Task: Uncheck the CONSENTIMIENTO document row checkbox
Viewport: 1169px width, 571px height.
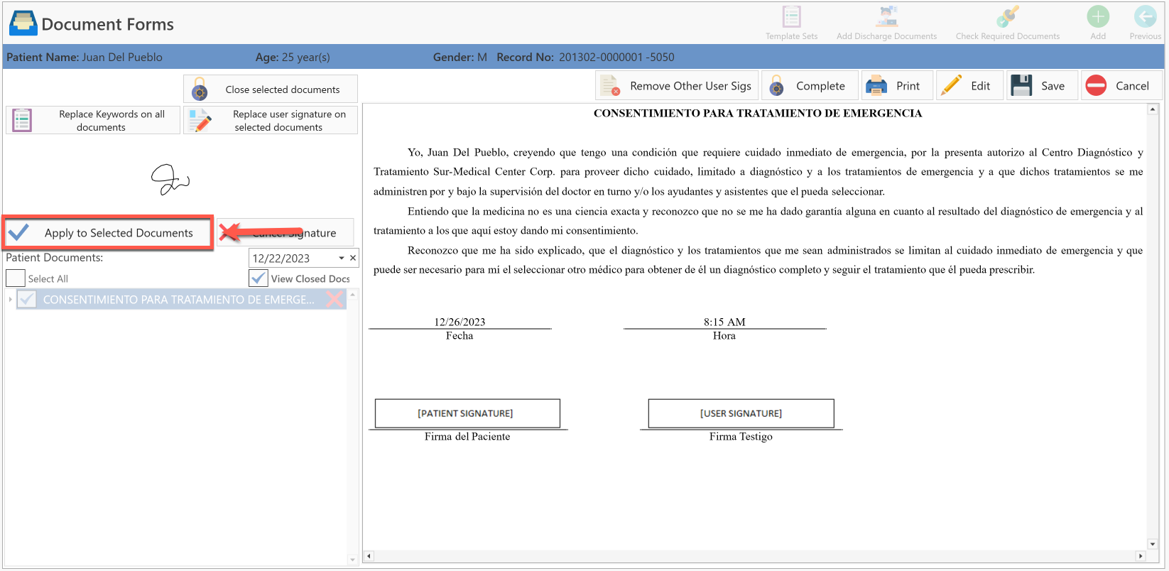Action: click(x=27, y=300)
